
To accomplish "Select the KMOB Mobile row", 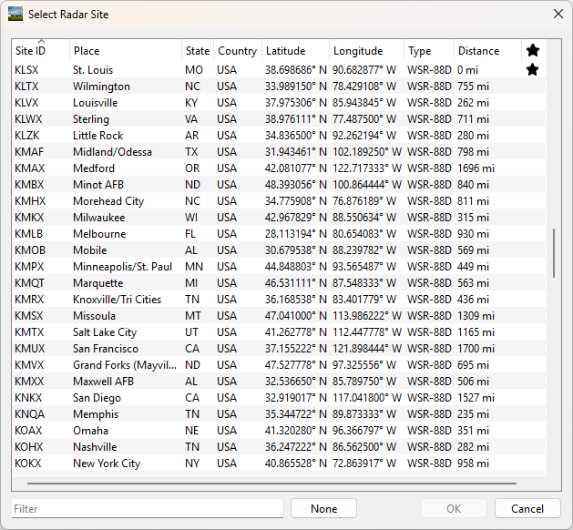I will pyautogui.click(x=279, y=250).
